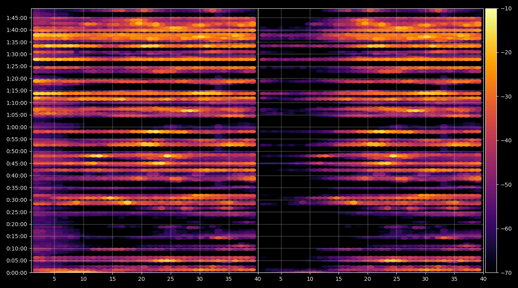Select the −20 colorbar tick label

coord(506,52)
